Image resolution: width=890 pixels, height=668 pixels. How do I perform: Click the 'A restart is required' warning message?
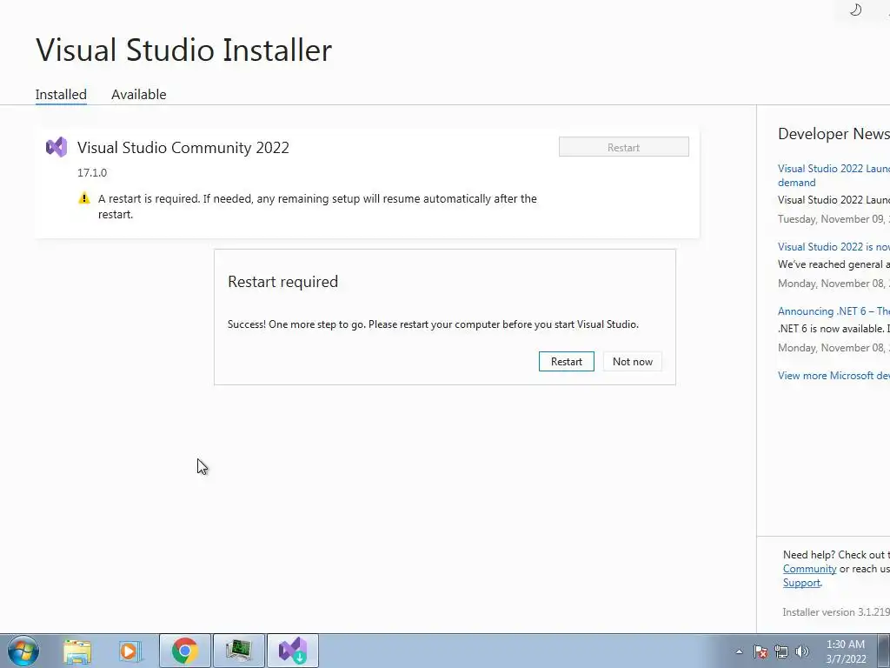point(317,206)
